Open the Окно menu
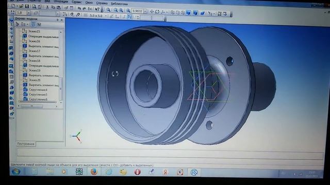Viewport: 330px width, 185px height. point(89,3)
